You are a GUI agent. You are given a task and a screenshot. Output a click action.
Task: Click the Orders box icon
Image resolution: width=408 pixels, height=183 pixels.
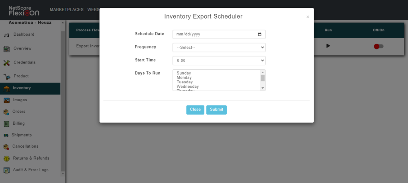pos(6,112)
